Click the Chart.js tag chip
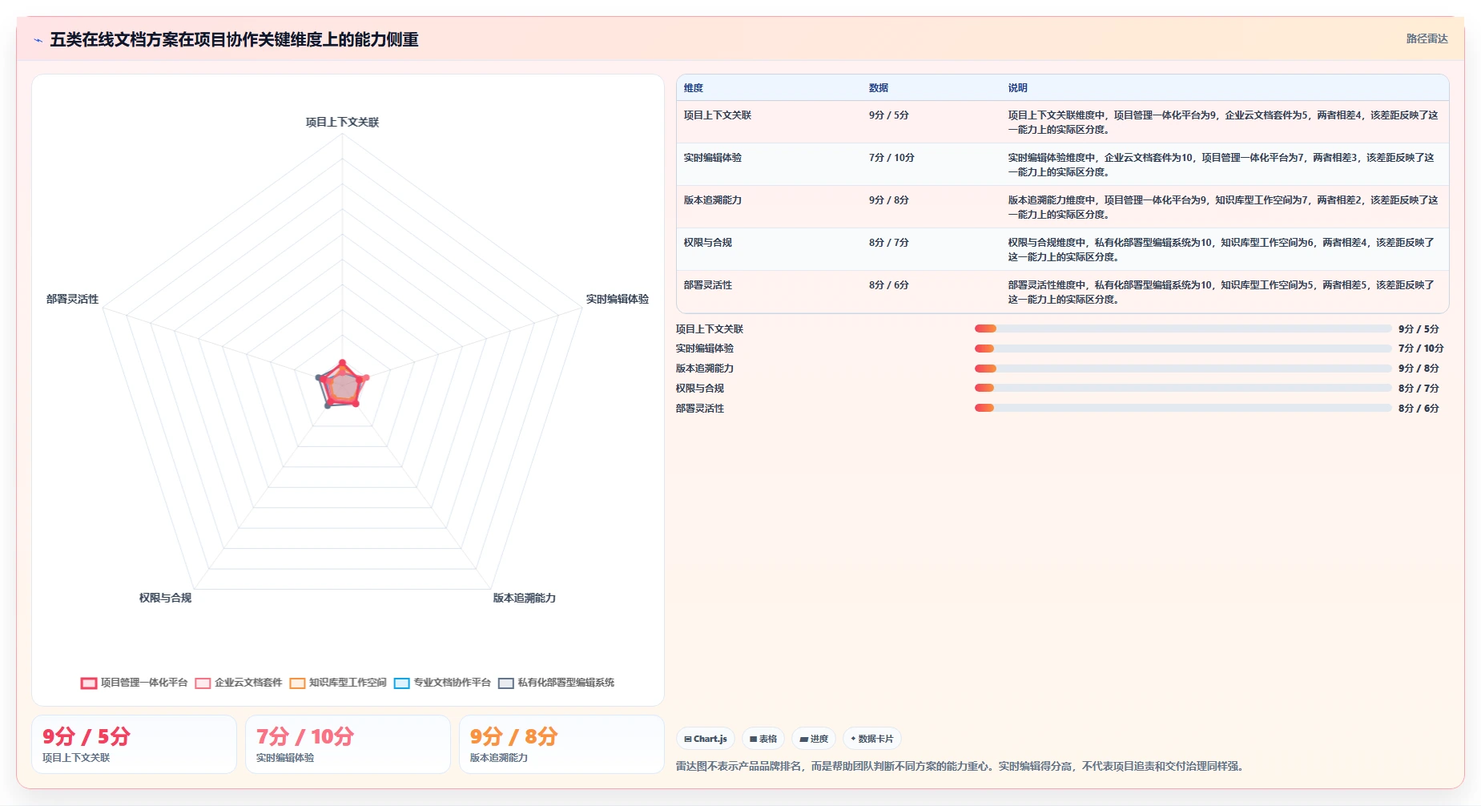The image size is (1481, 806). tap(706, 739)
